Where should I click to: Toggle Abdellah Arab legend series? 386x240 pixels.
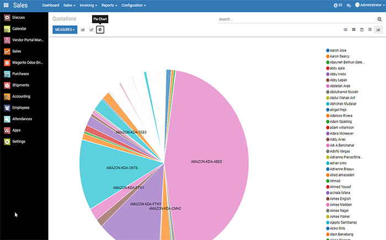338,86
